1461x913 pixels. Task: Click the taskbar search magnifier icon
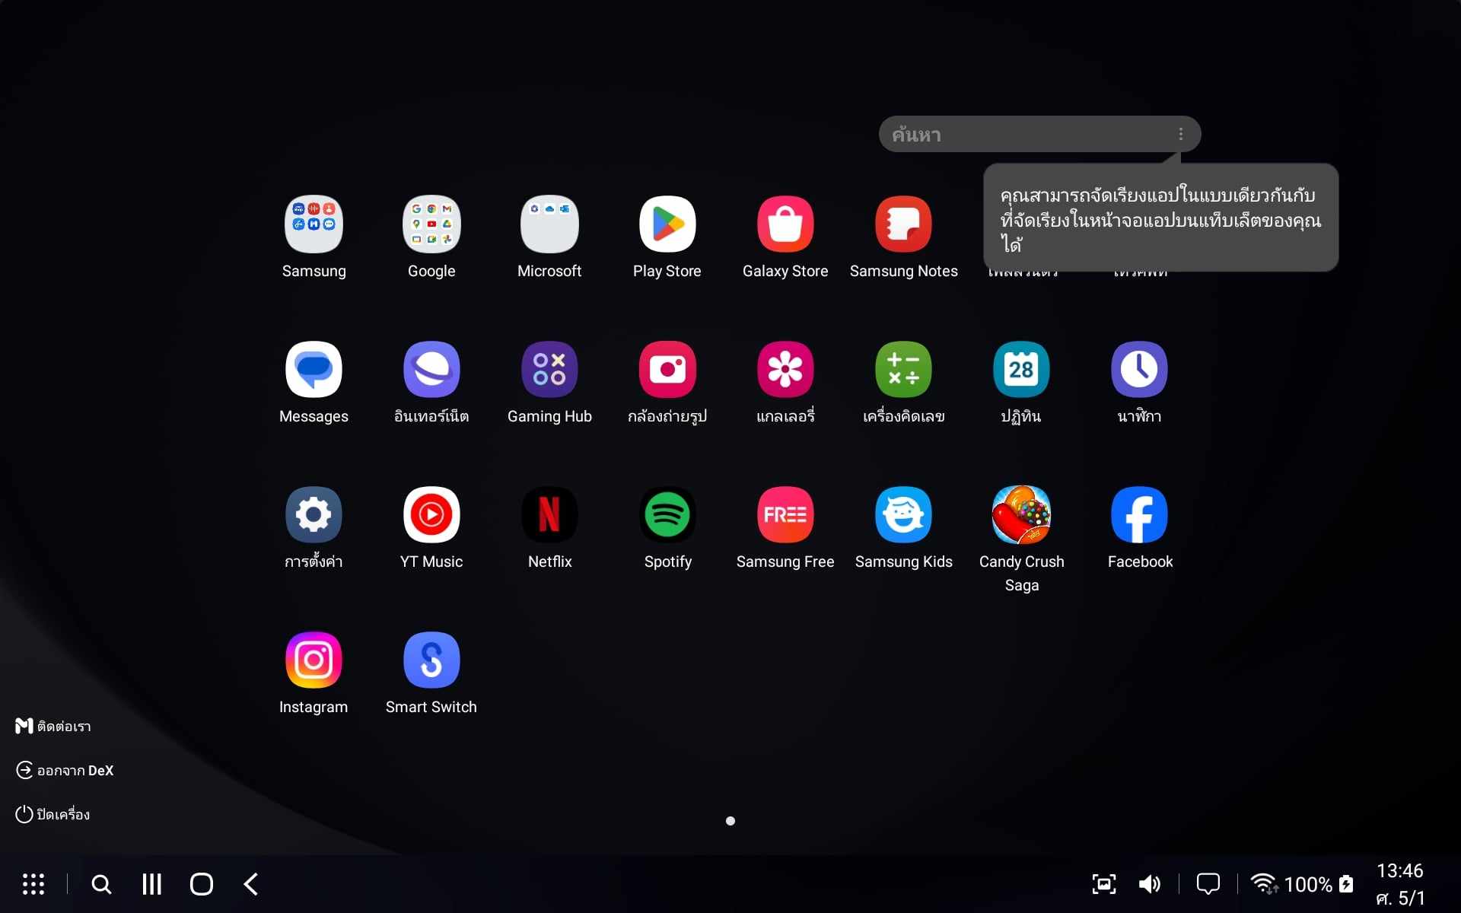pos(101,884)
